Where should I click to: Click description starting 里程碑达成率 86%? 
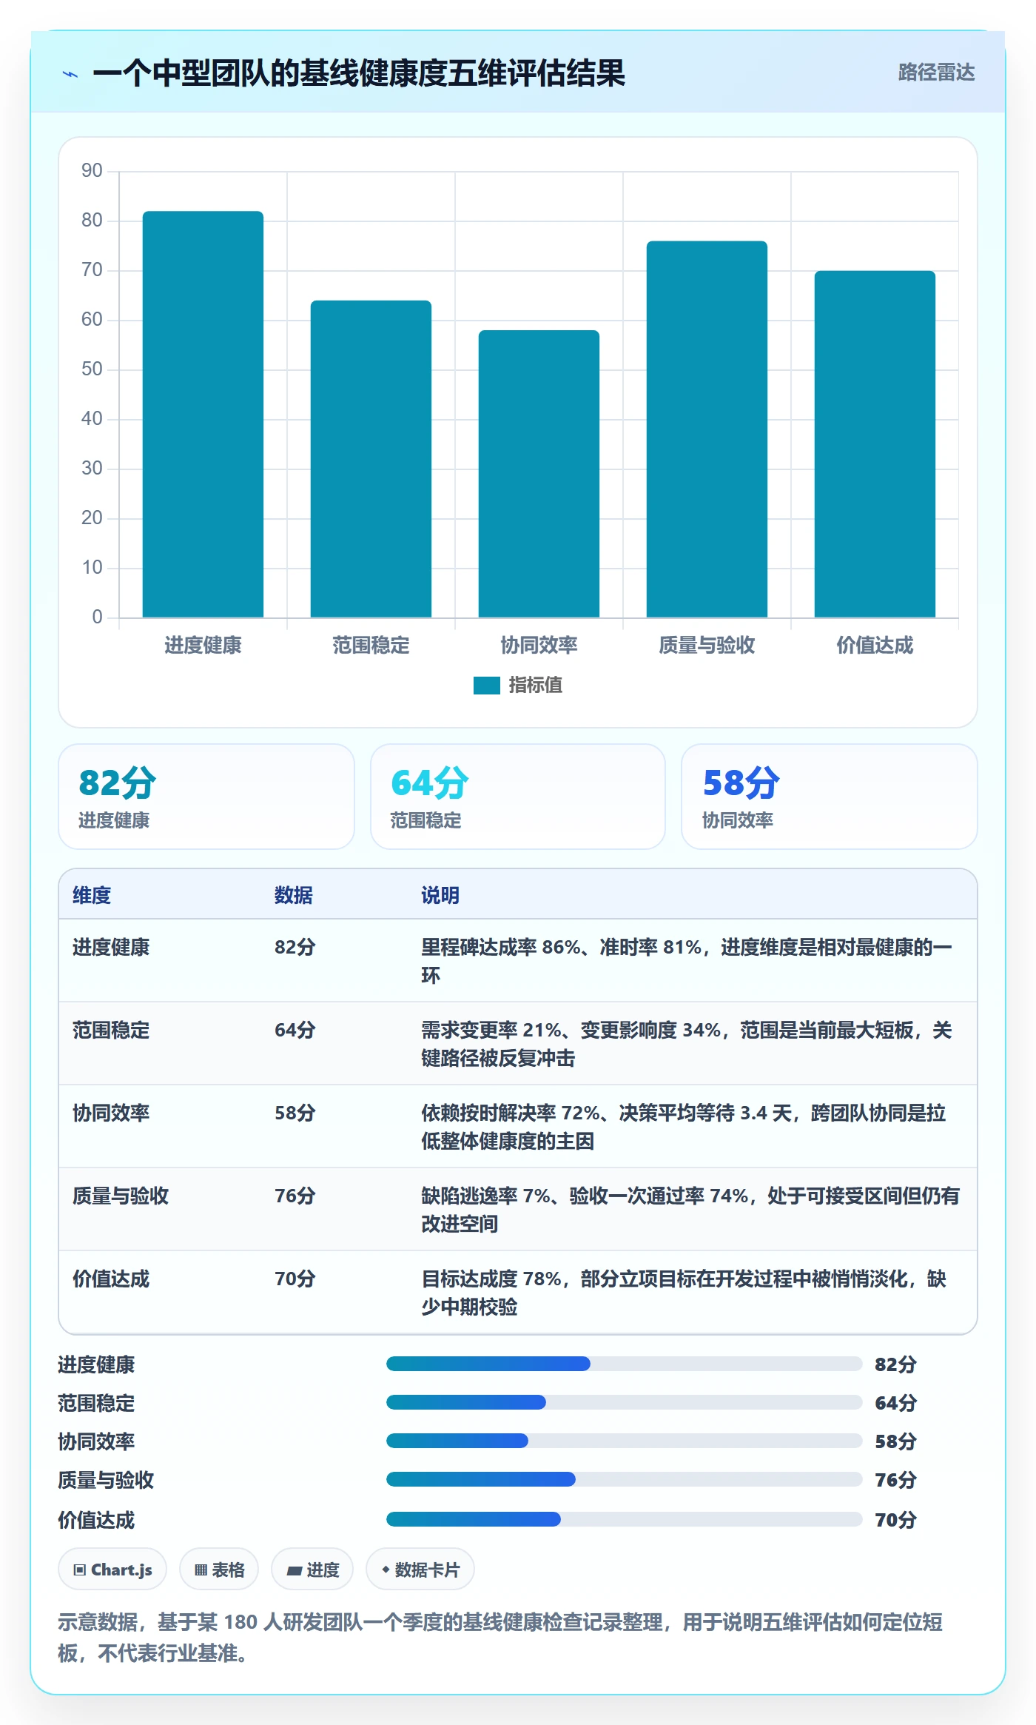pos(687,961)
